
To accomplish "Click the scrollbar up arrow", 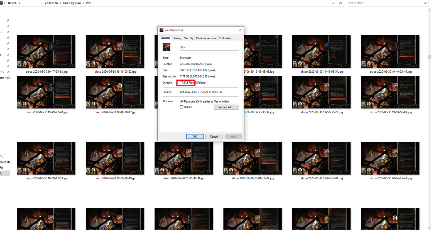I will [x=429, y=10].
